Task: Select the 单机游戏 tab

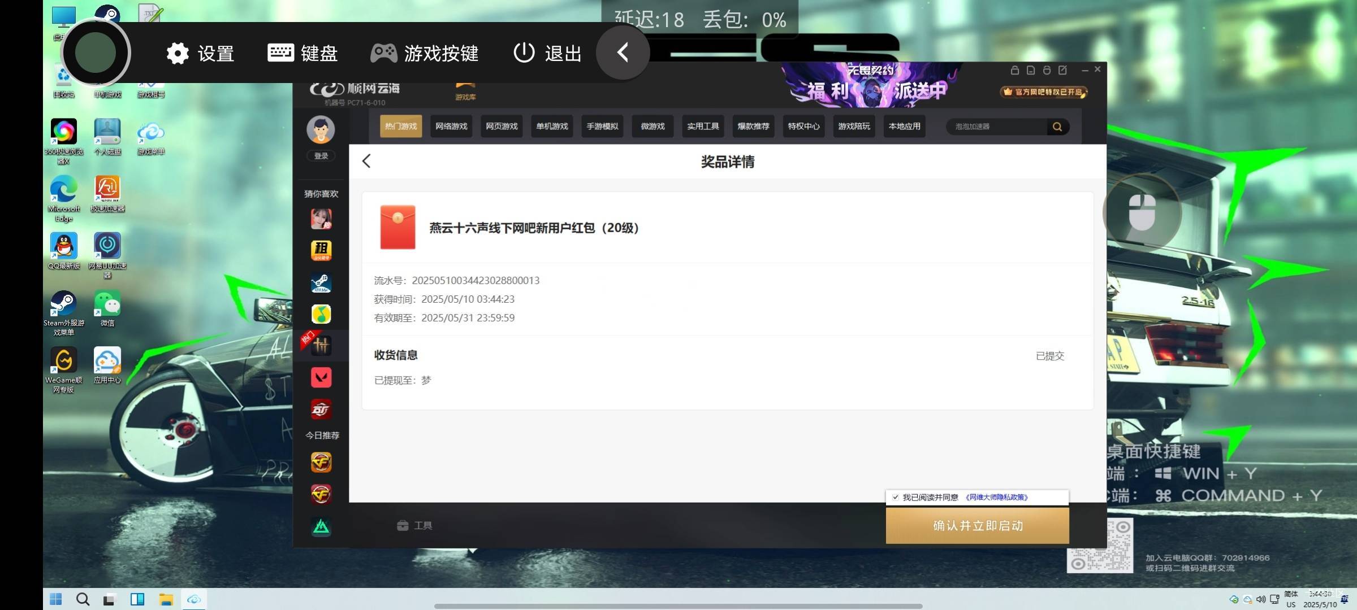Action: [x=552, y=126]
